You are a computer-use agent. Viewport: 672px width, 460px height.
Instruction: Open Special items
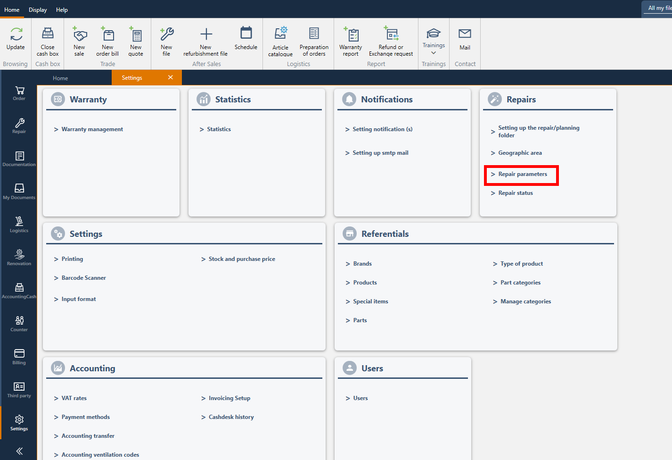370,301
